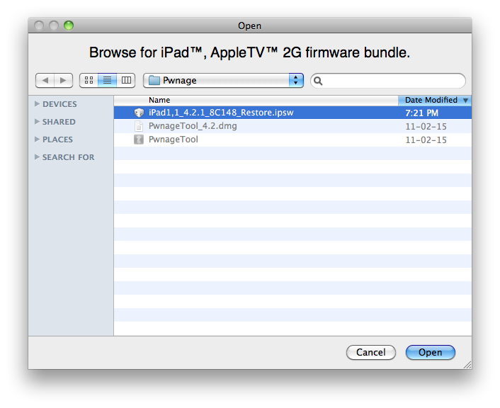Click the PwnageTool_4.2.dmg document icon
The image size is (500, 408).
(139, 126)
